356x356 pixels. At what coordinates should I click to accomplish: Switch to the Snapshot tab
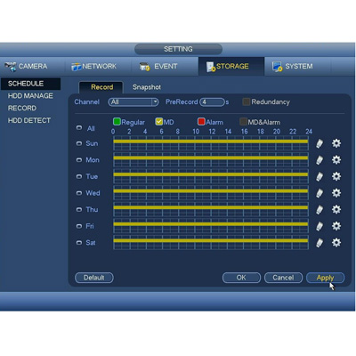(x=147, y=87)
